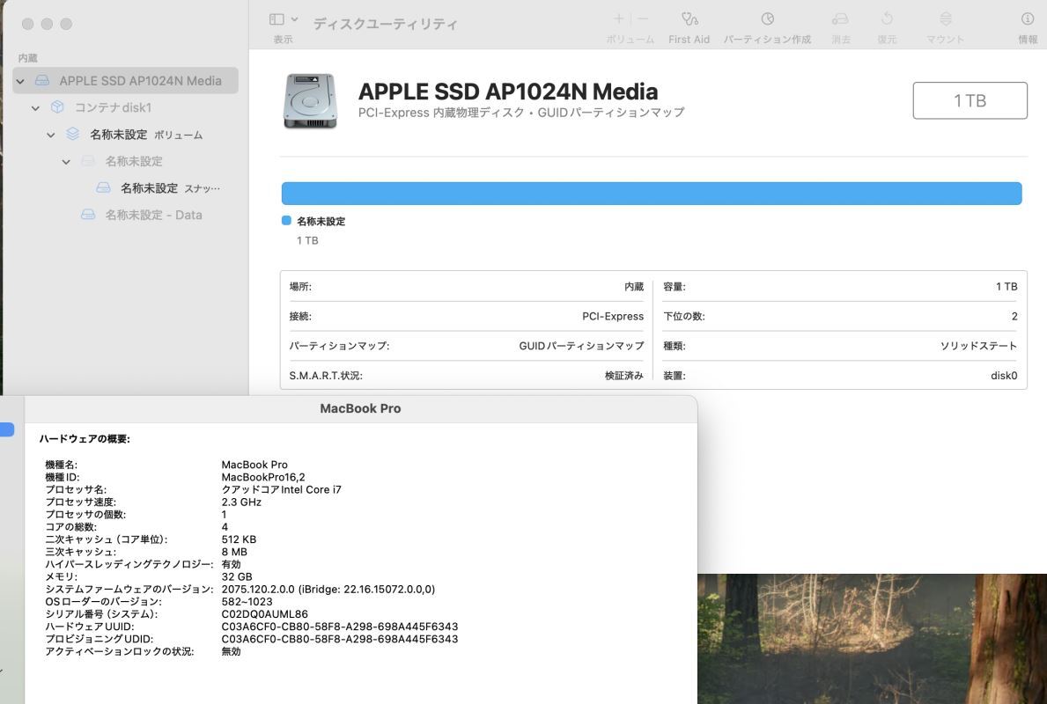Click the 内蔵 sidebar section header
This screenshot has width=1047, height=704.
tap(28, 58)
